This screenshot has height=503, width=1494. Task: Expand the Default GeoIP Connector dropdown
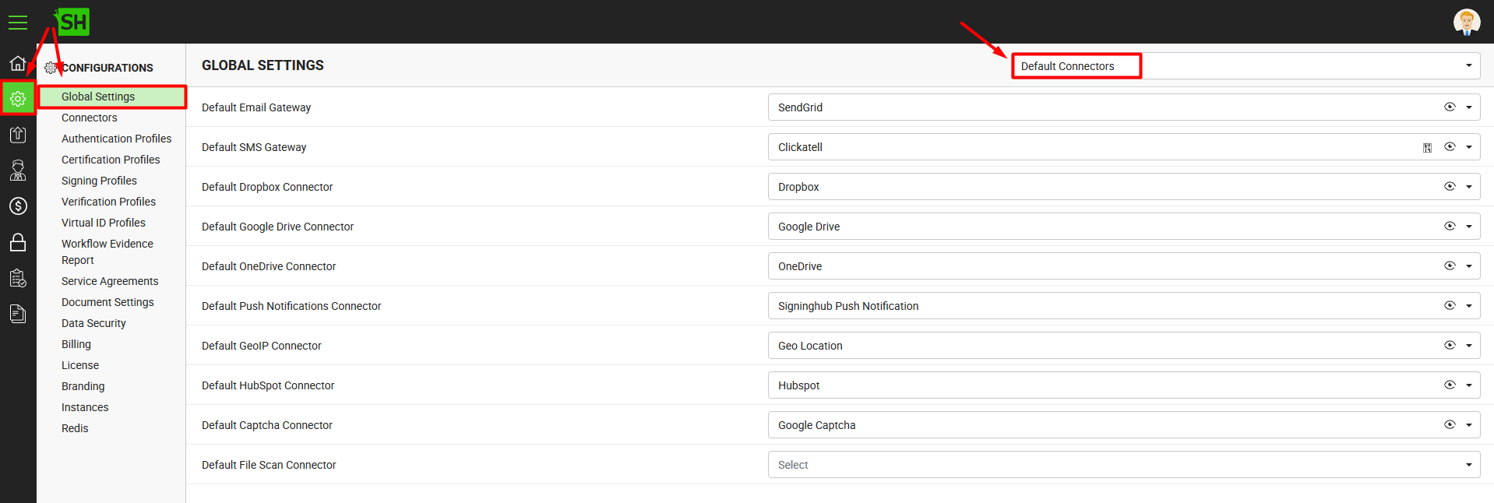(x=1469, y=346)
